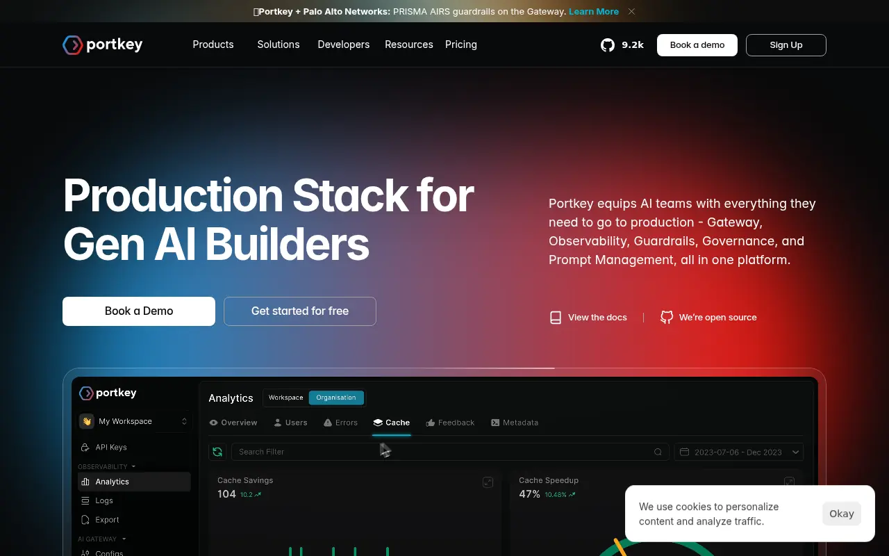Image resolution: width=889 pixels, height=556 pixels.
Task: Keep Organisation scope selected
Action: pos(336,397)
